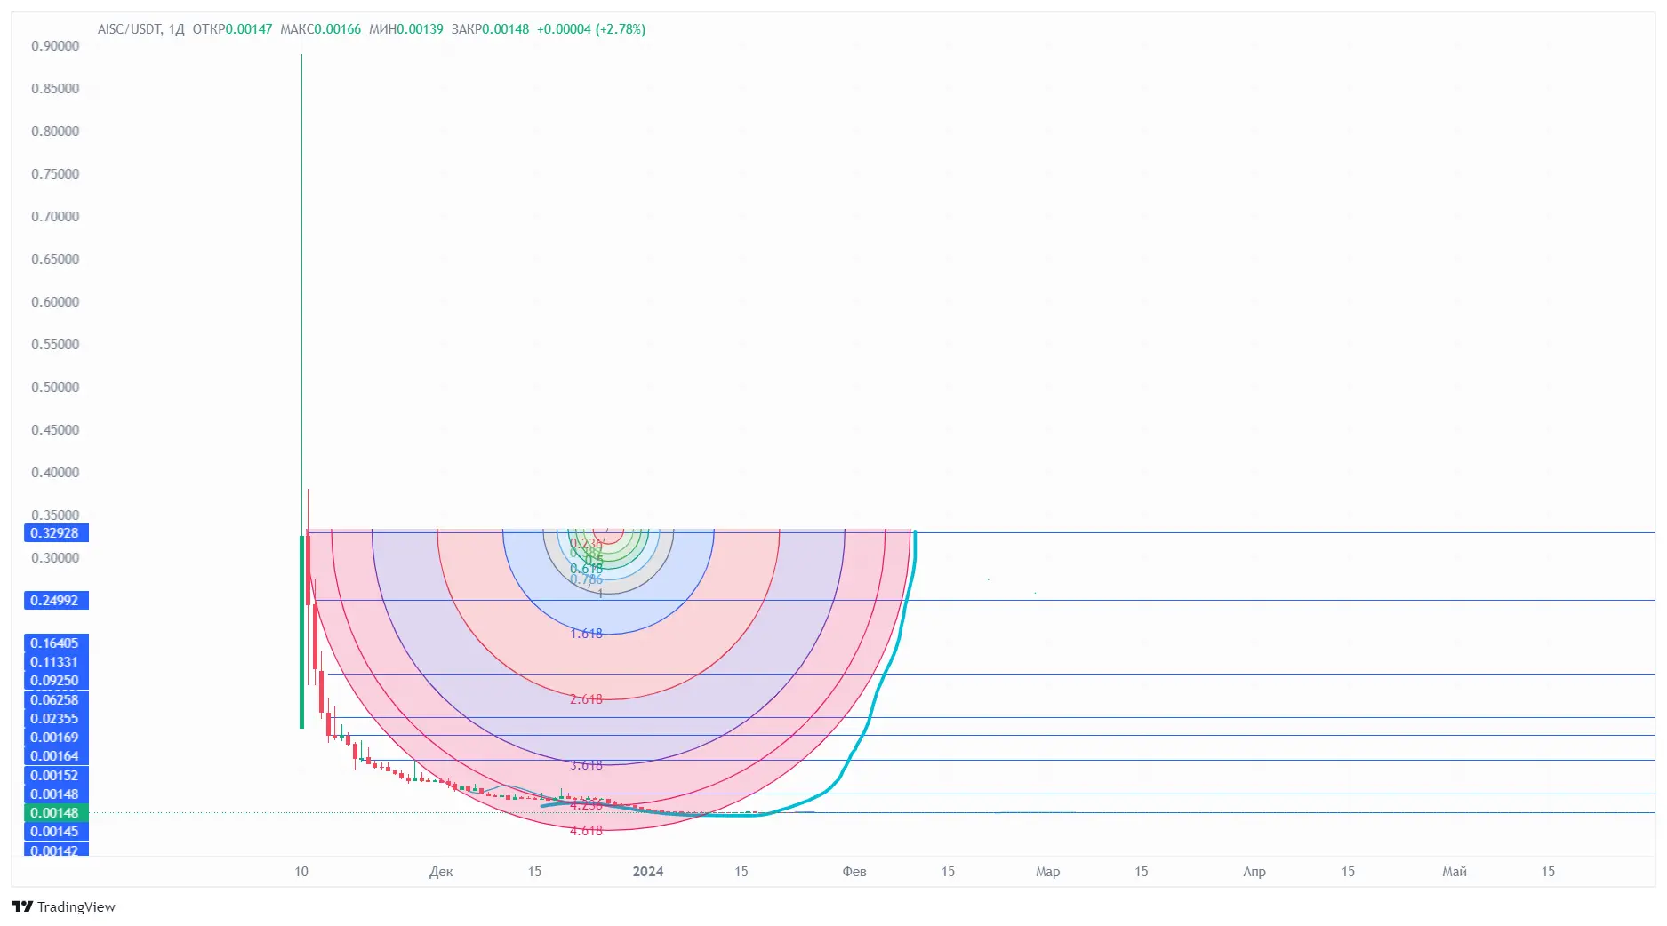
Task: Click the 0.09250 price level label
Action: point(56,681)
